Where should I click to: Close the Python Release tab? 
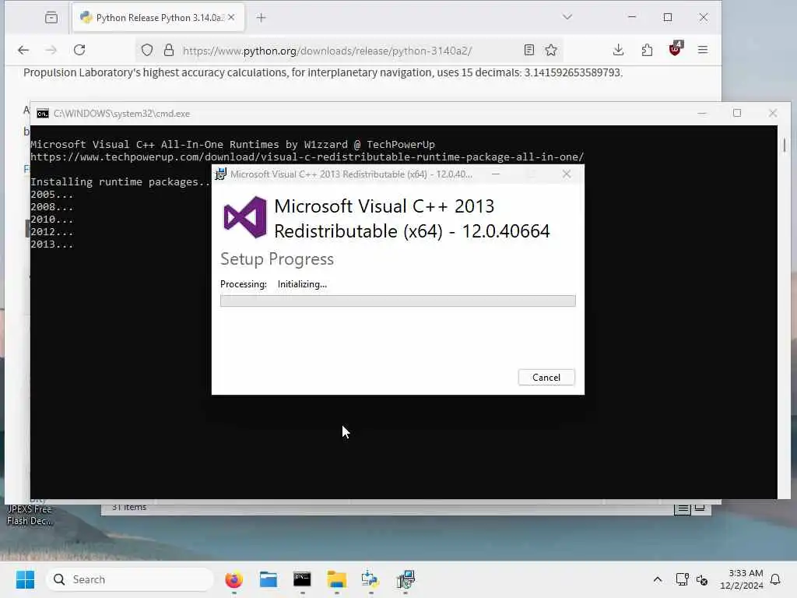tap(231, 17)
